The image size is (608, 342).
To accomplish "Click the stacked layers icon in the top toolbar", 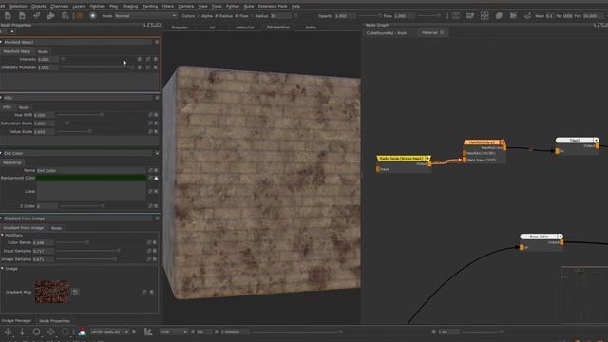I will coord(499,16).
